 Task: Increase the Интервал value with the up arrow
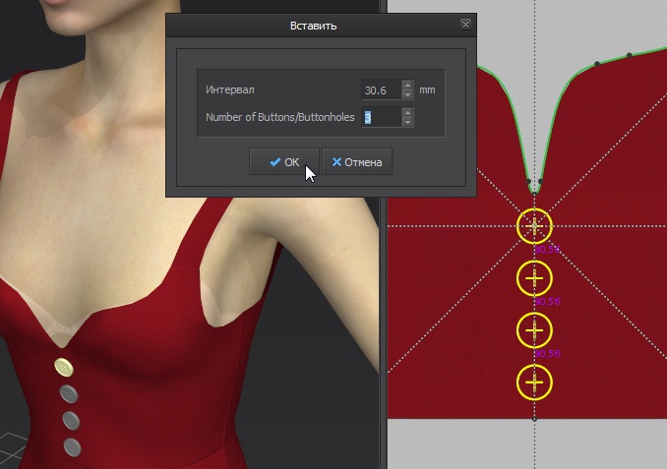point(408,85)
